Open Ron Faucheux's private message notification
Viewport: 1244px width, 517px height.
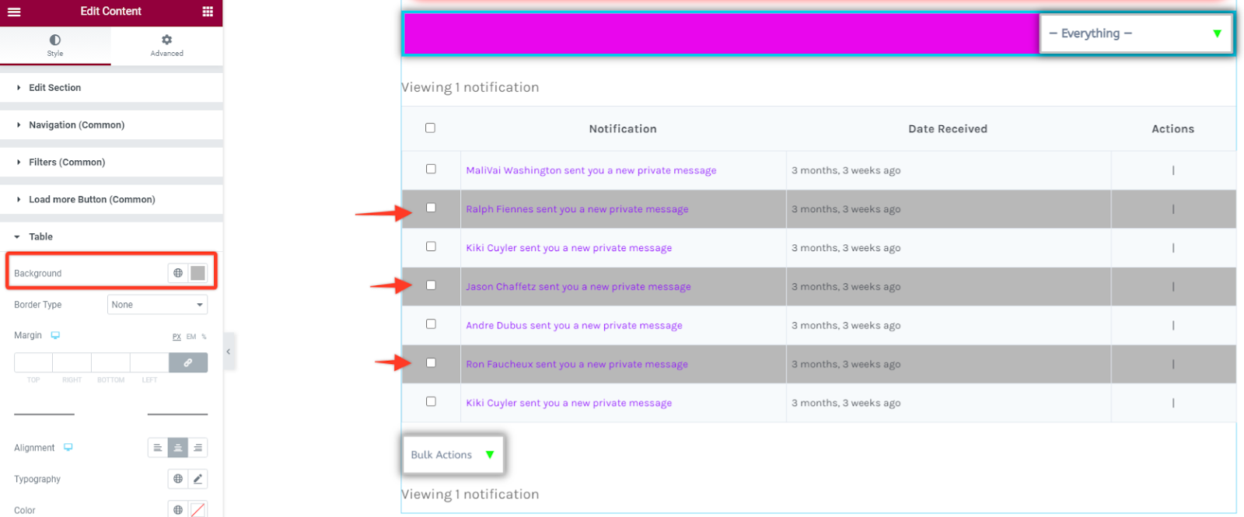[577, 365]
